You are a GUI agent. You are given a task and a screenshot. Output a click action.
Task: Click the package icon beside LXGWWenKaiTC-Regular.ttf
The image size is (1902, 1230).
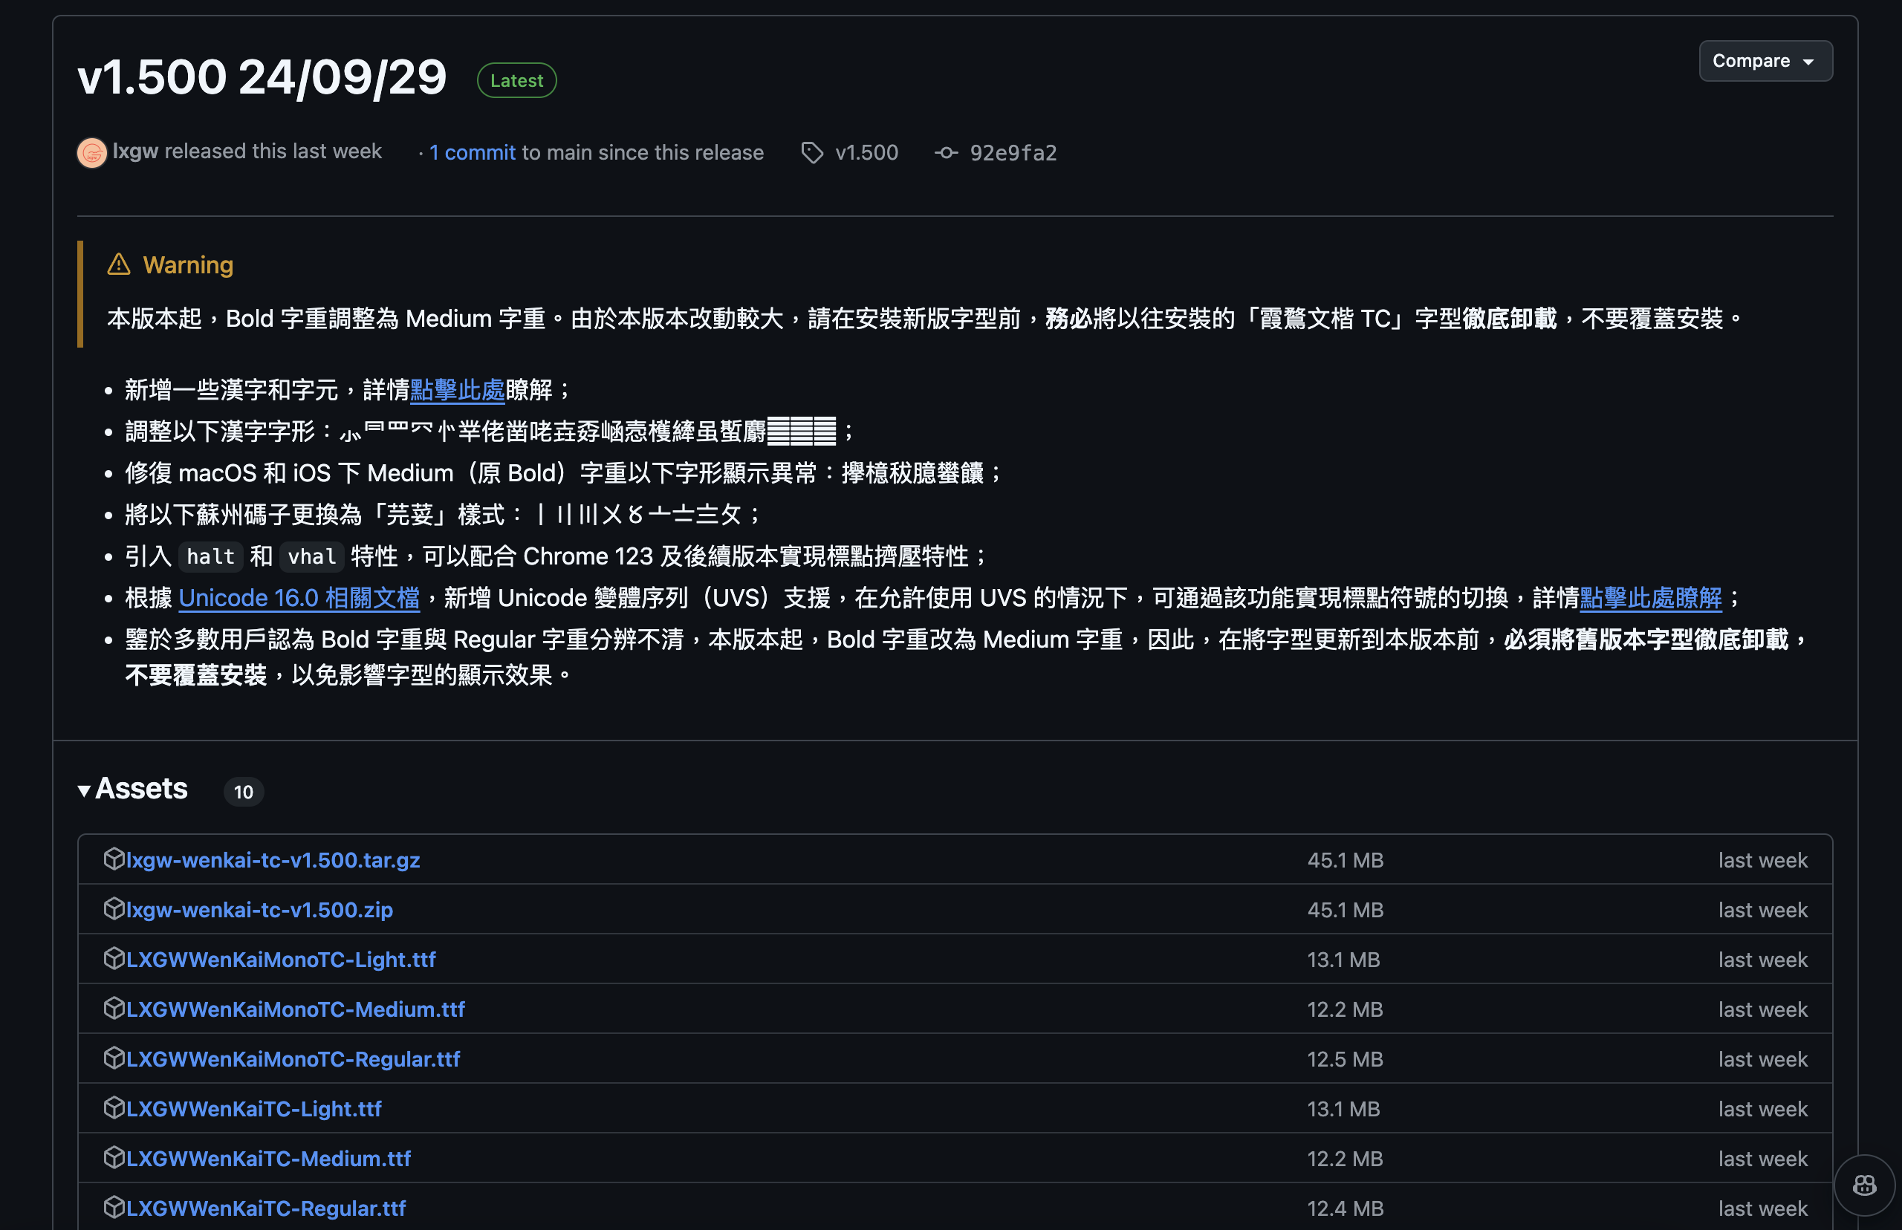[x=114, y=1208]
